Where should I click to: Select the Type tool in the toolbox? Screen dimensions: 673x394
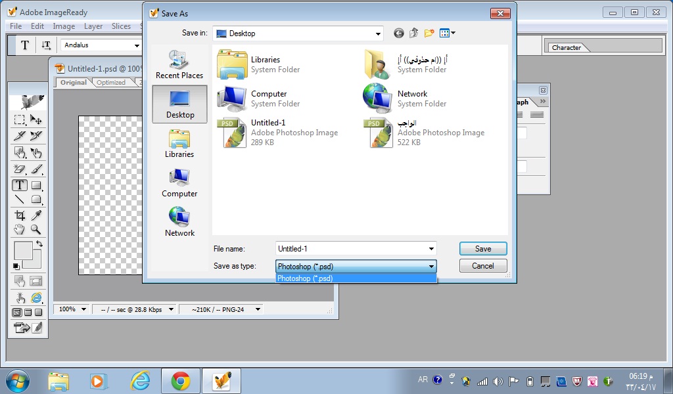20,186
